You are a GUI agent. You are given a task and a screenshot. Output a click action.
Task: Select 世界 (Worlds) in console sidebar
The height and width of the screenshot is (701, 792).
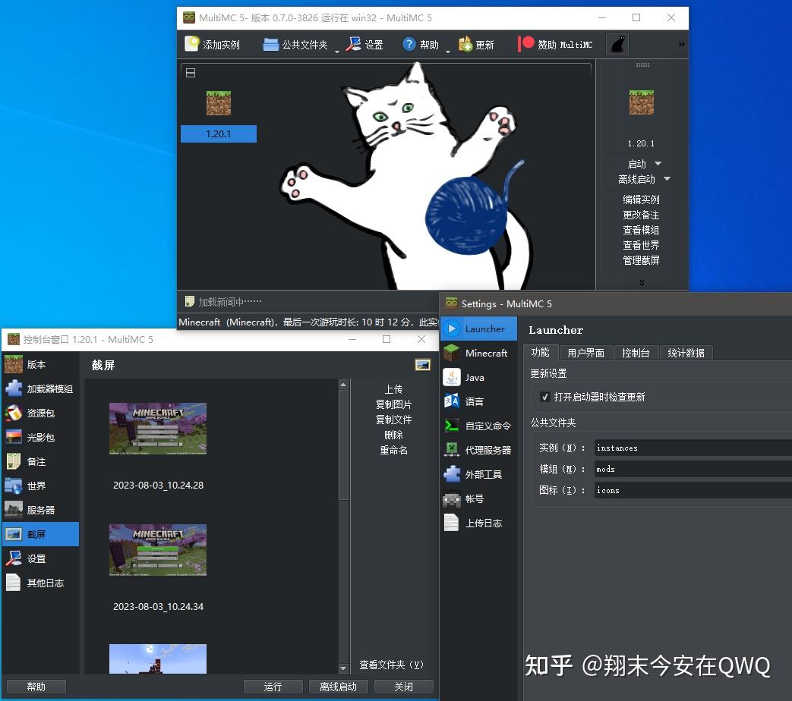point(40,485)
